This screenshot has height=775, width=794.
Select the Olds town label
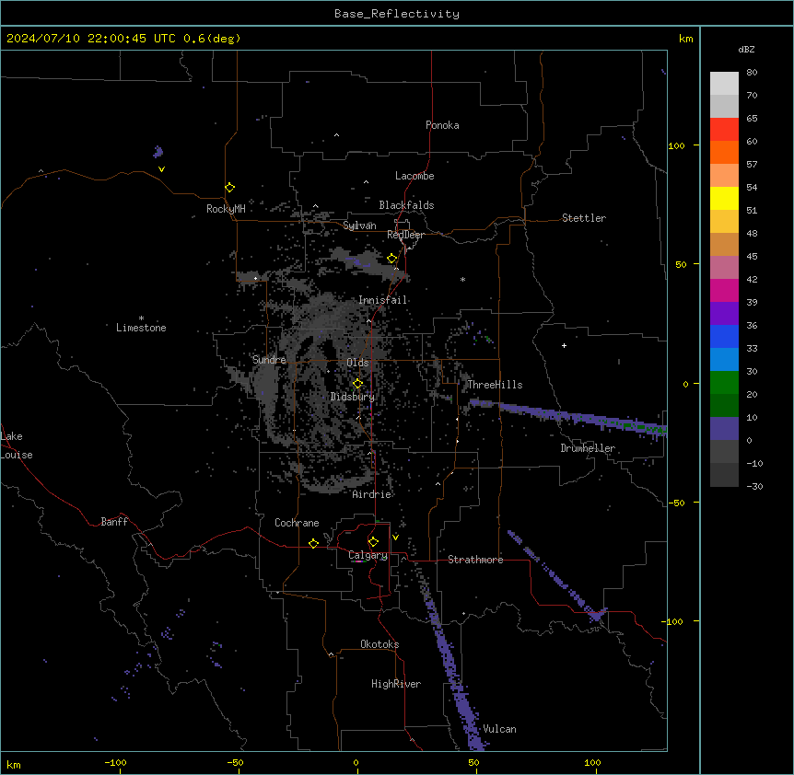tap(357, 363)
